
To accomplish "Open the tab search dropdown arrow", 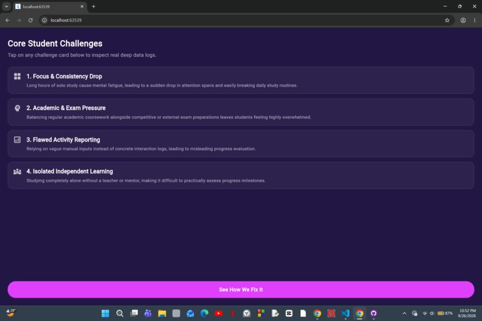I will pos(6,7).
